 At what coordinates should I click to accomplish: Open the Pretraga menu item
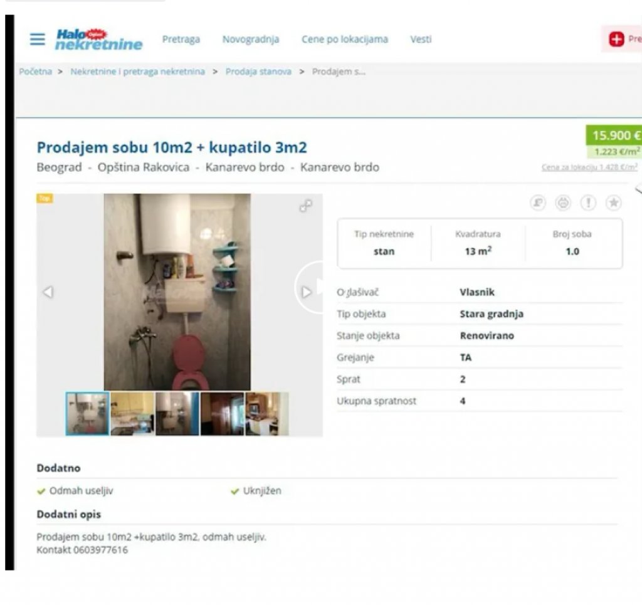click(x=181, y=39)
